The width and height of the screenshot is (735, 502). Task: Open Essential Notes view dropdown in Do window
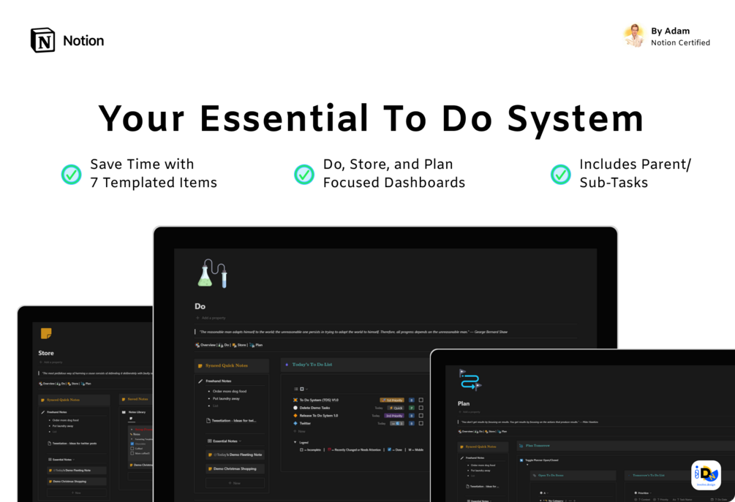pos(241,441)
